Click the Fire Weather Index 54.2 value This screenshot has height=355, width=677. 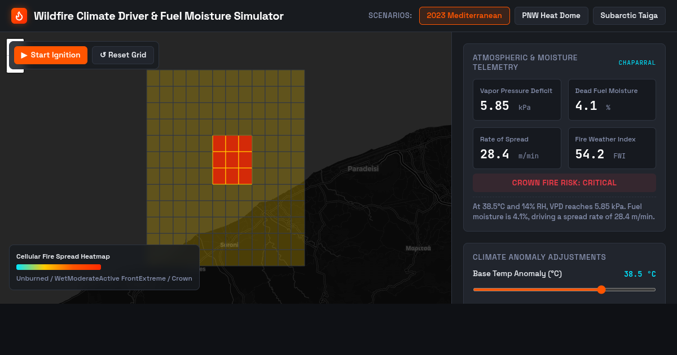point(590,154)
